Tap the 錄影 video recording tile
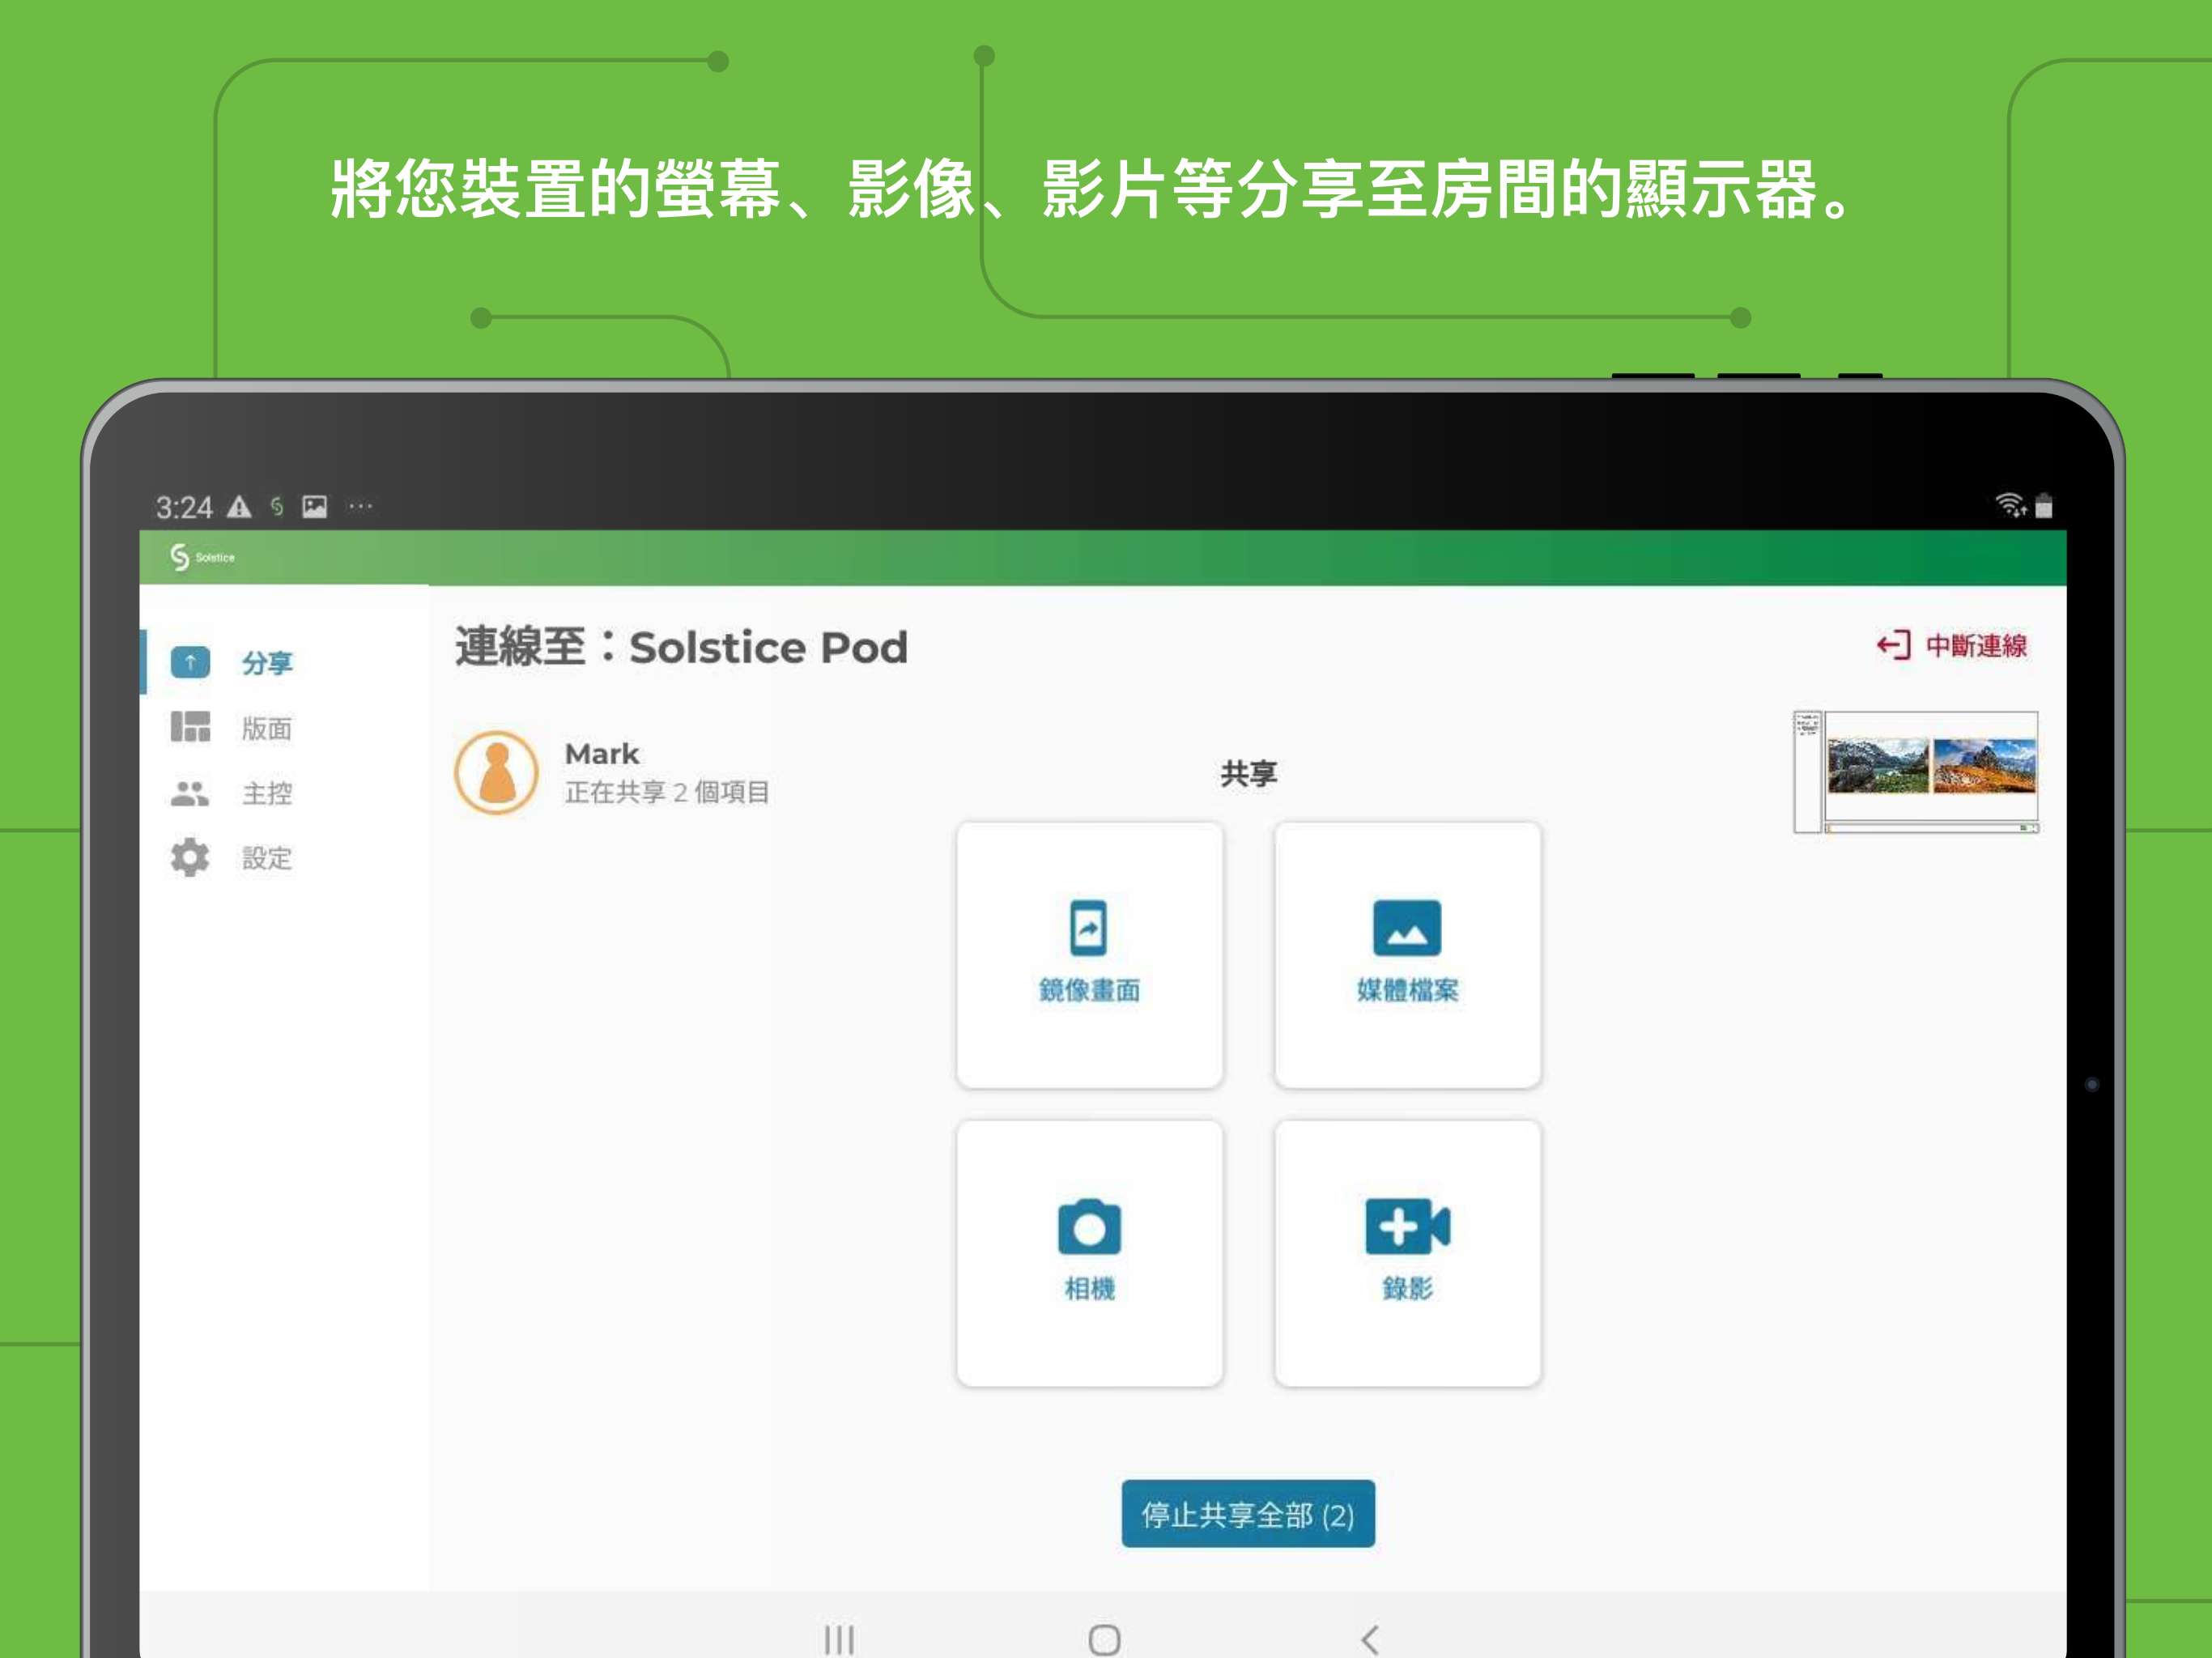Image resolution: width=2212 pixels, height=1658 pixels. coord(1407,1253)
